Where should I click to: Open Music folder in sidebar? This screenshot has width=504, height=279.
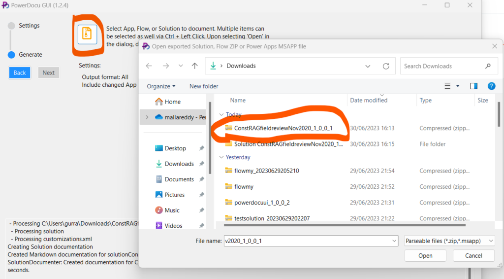click(x=172, y=210)
